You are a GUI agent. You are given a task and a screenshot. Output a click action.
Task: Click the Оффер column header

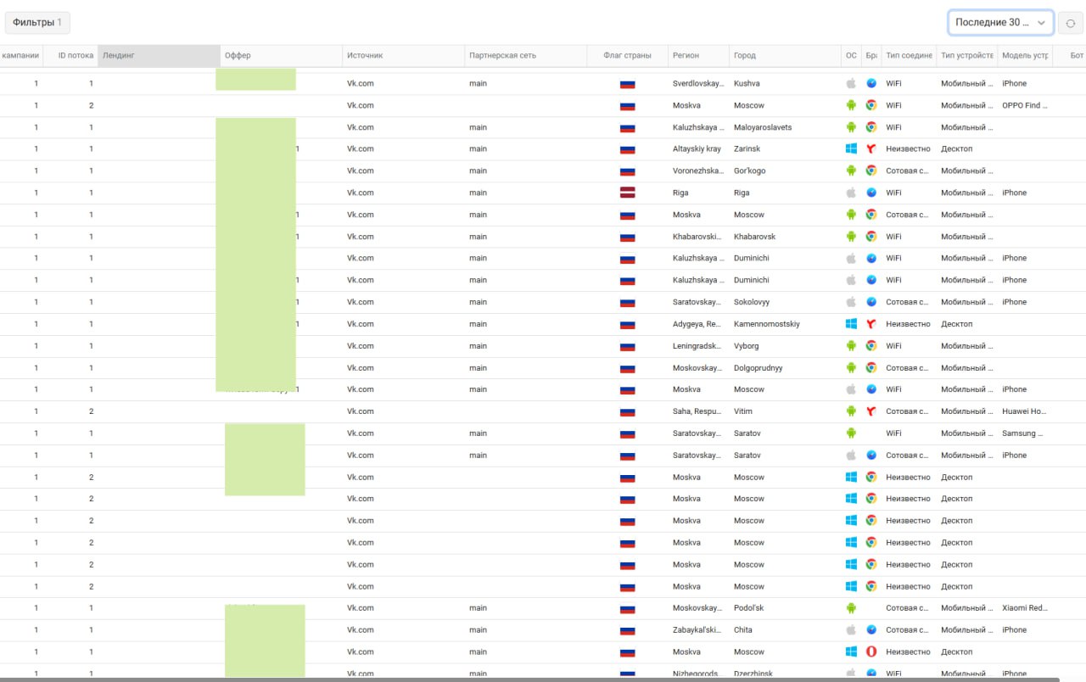pyautogui.click(x=282, y=55)
